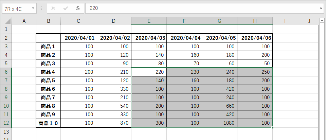The width and height of the screenshot is (326, 140).
Task: Select row 6 header
Action: pyautogui.click(x=6, y=72)
